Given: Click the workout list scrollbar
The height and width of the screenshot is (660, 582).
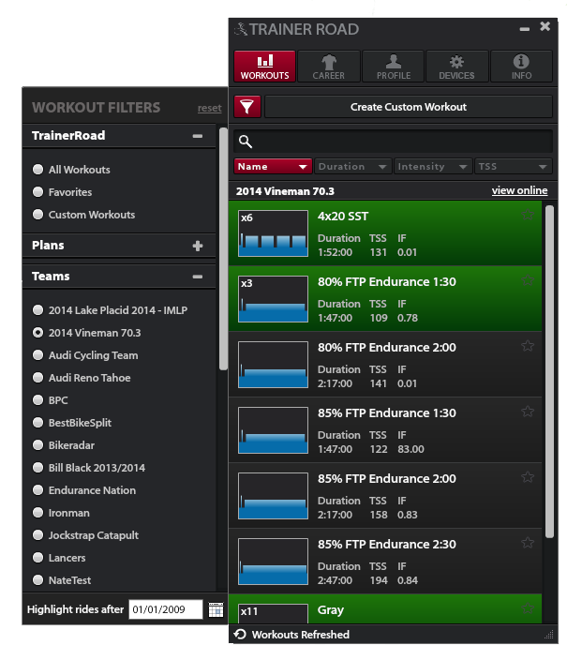Looking at the screenshot, I should click(549, 371).
